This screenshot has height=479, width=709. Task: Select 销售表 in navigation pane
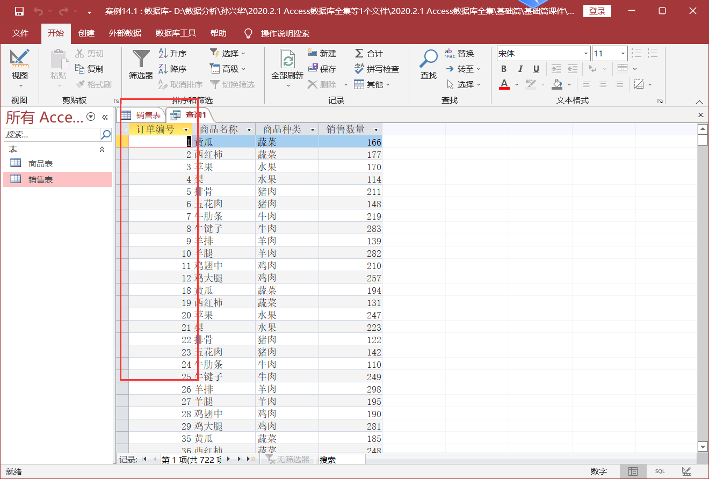click(x=58, y=179)
